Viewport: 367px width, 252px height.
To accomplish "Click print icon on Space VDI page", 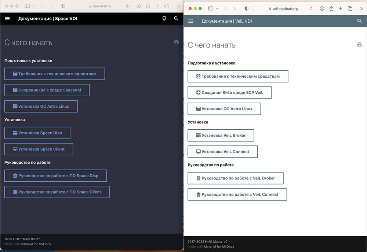I will [176, 42].
